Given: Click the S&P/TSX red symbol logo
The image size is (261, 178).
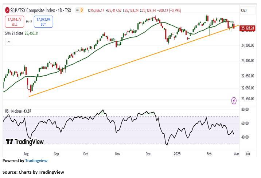Looking at the screenshot, I should (7, 10).
